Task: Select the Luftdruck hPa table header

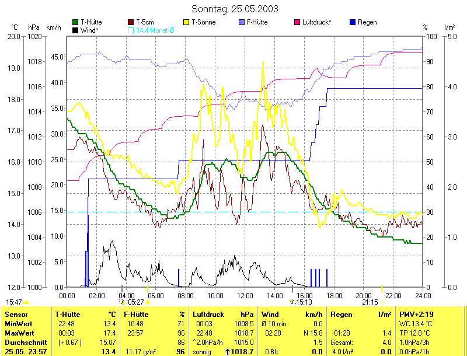Action: (x=224, y=315)
